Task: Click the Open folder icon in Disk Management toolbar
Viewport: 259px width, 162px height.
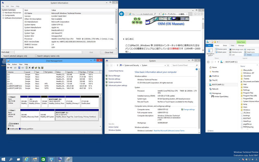Action: 36,68
